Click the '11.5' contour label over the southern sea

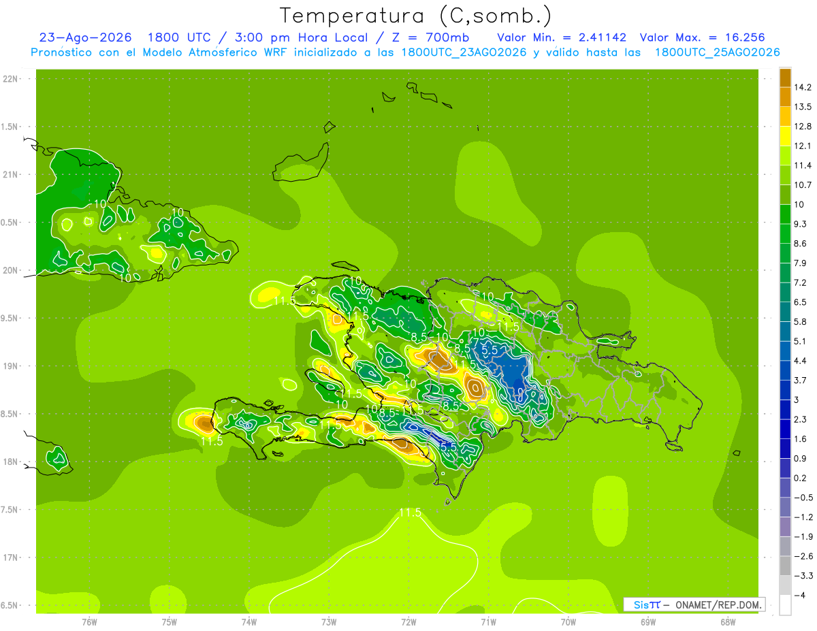(411, 513)
